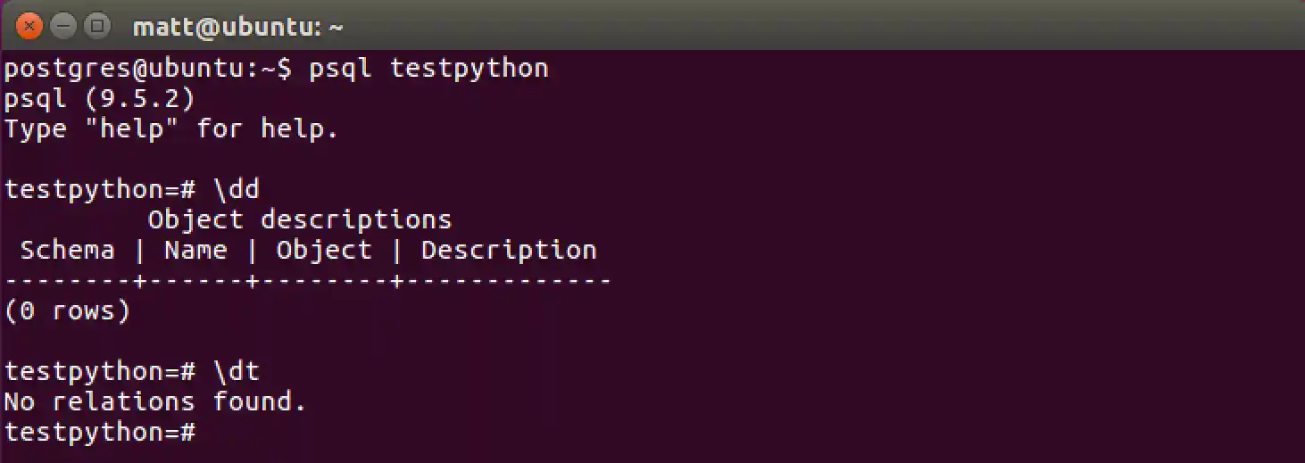
Task: Maximize the terminal window
Action: tap(96, 27)
